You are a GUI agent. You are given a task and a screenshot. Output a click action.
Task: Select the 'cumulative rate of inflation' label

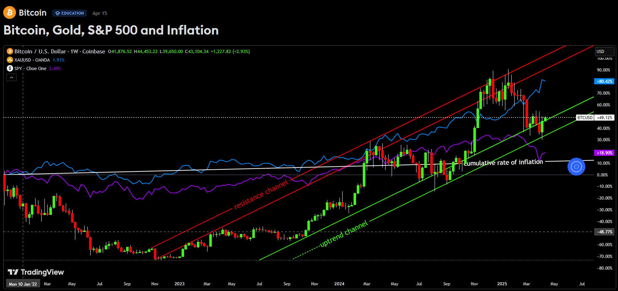[503, 163]
